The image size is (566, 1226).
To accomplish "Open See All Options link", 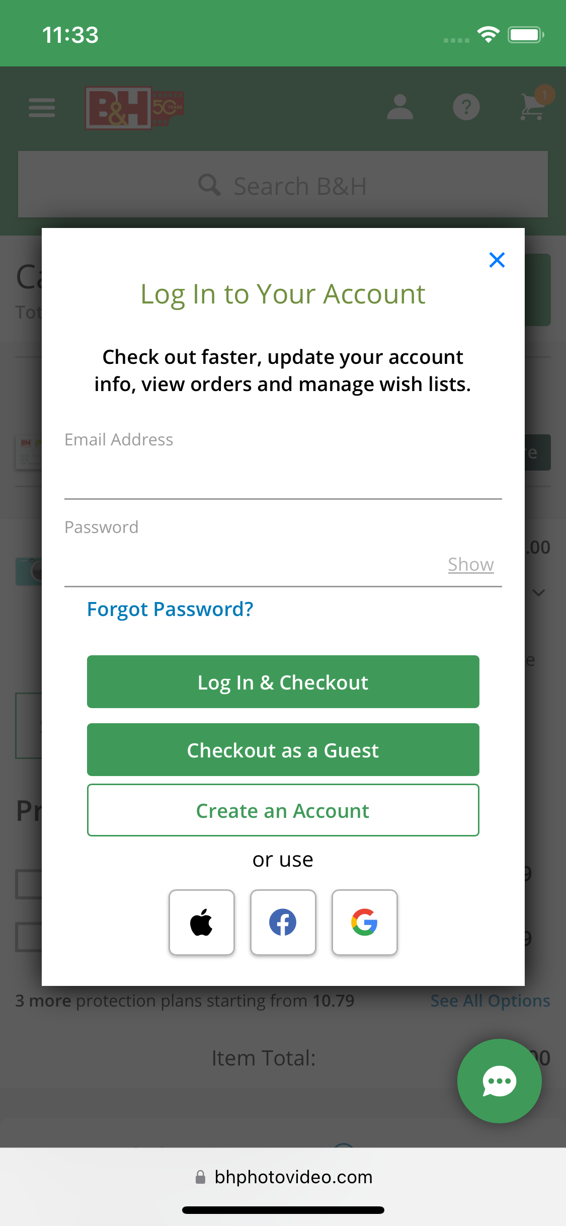I will (x=490, y=1001).
